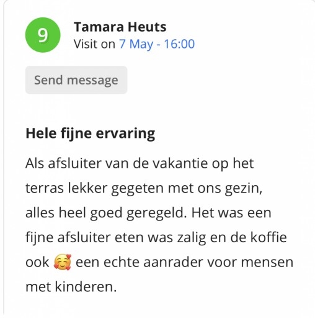Click the words 'Het was een' in review

pyautogui.click(x=231, y=213)
